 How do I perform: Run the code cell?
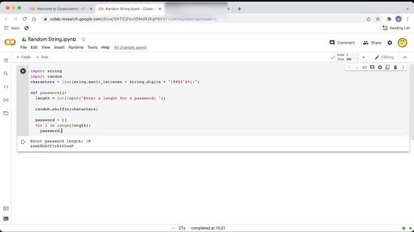(23, 71)
